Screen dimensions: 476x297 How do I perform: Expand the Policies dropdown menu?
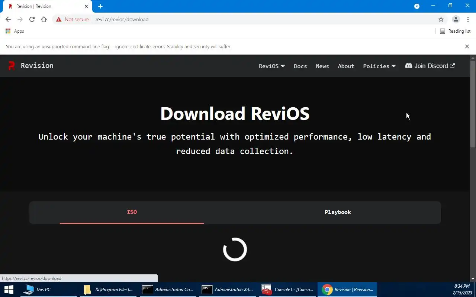(x=379, y=66)
